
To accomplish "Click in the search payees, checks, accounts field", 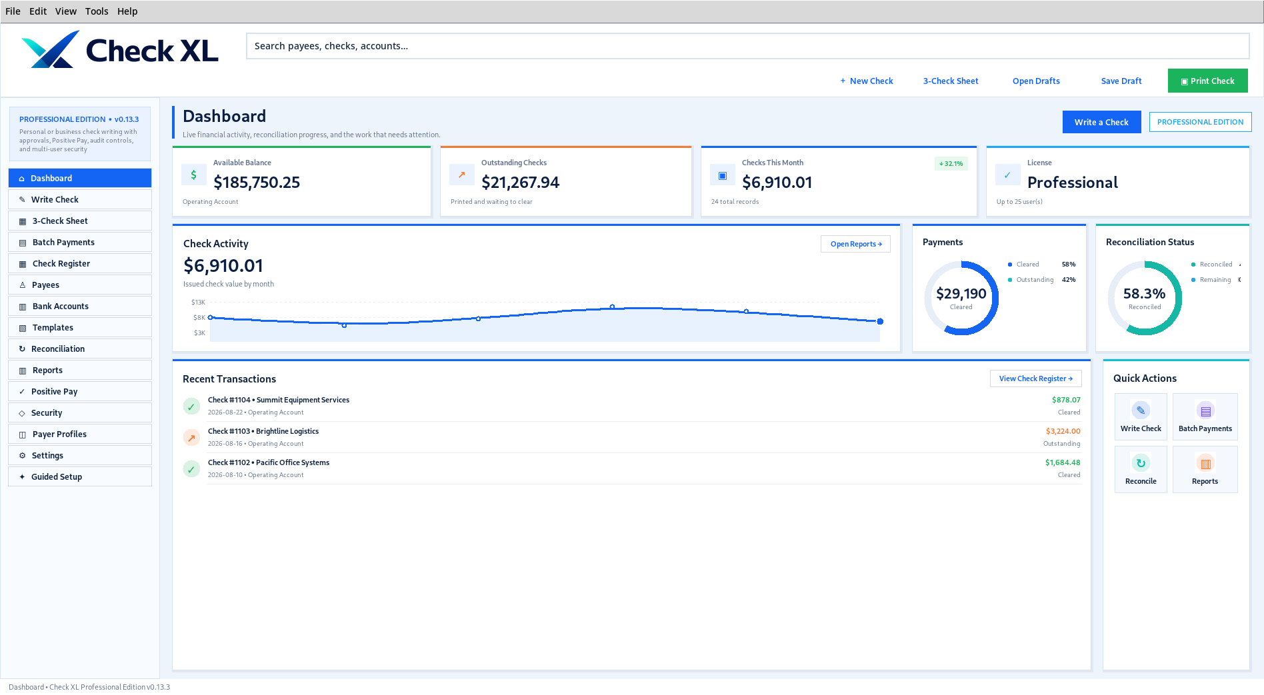I will pyautogui.click(x=747, y=46).
